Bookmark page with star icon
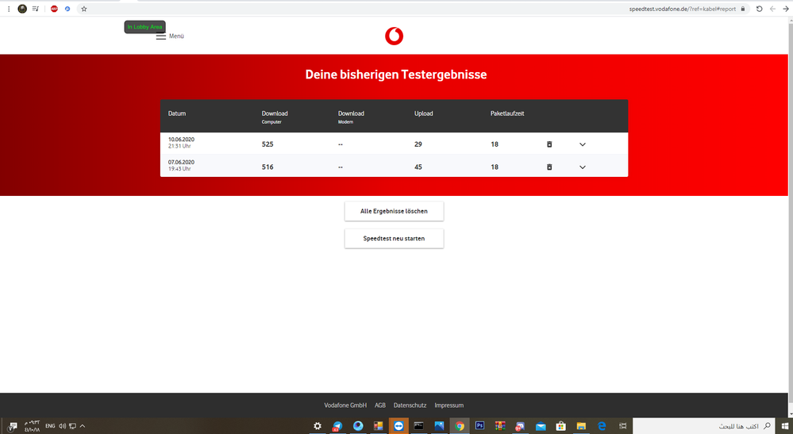The width and height of the screenshot is (793, 434). click(84, 9)
